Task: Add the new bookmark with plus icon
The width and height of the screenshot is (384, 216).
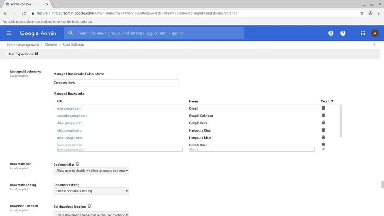Action: [324, 149]
